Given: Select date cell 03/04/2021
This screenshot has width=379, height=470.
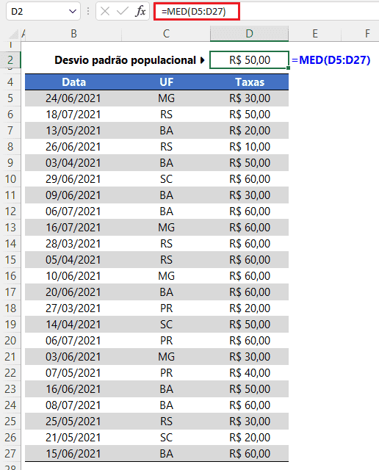Looking at the screenshot, I should (73, 163).
